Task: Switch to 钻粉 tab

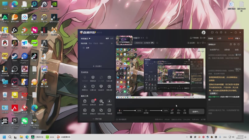Action: coord(237,50)
